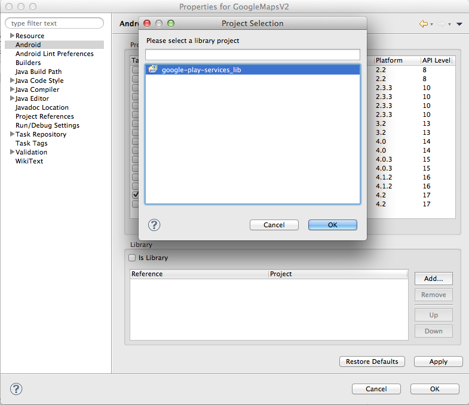This screenshot has height=405, width=469.
Task: Expand the Task Repository node
Action: click(x=12, y=134)
